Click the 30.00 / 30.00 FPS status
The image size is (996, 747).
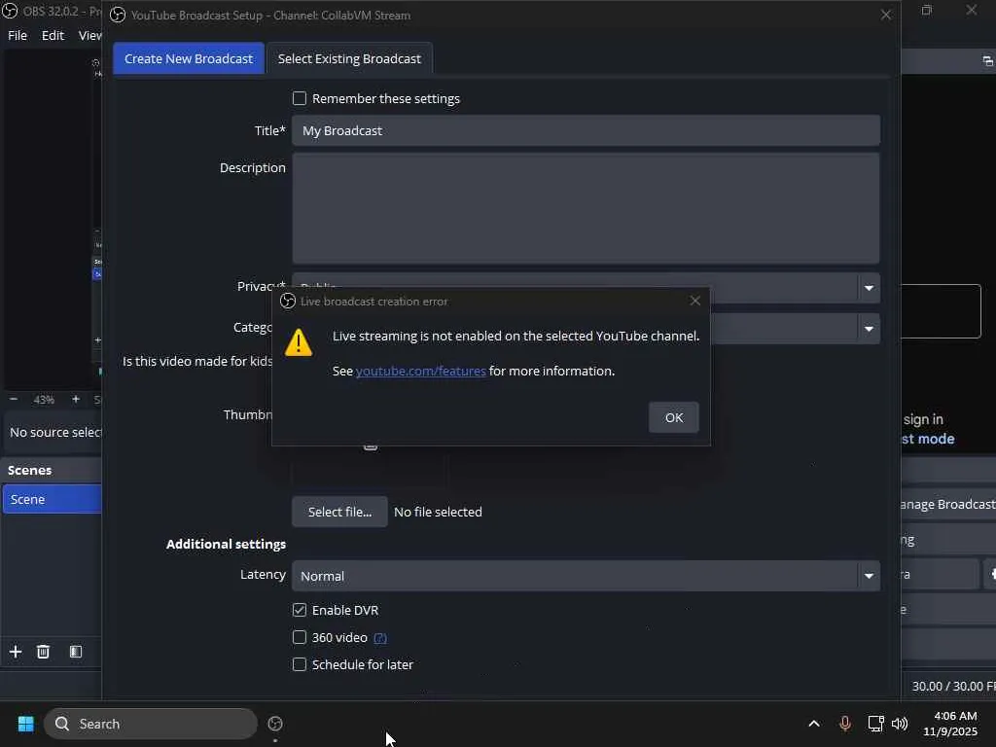coord(954,686)
